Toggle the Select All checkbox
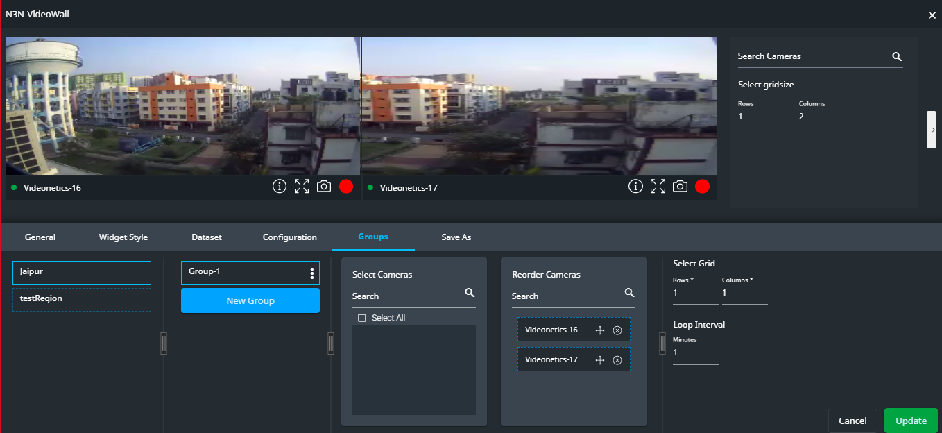 pyautogui.click(x=362, y=318)
